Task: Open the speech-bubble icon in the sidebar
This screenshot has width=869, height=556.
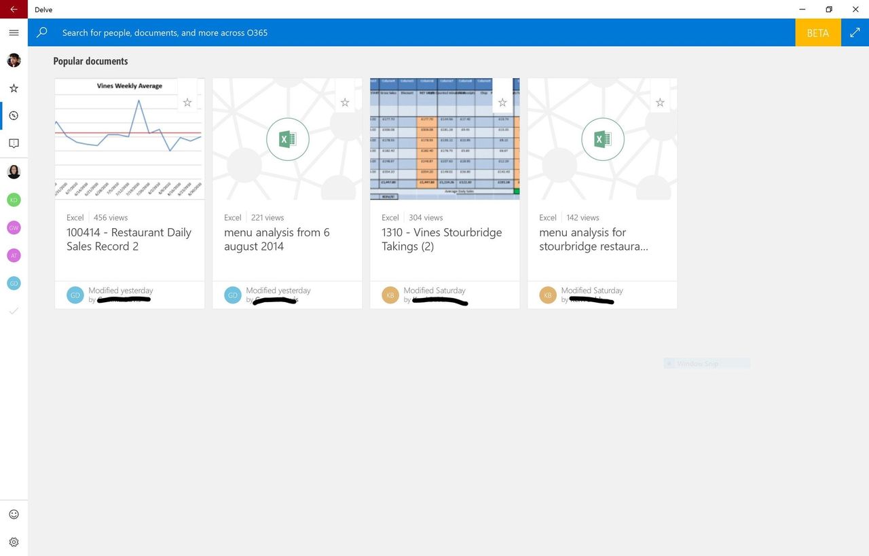Action: pyautogui.click(x=14, y=143)
